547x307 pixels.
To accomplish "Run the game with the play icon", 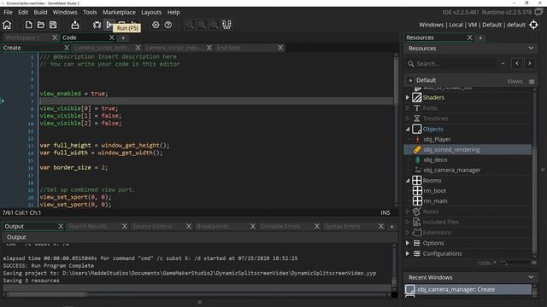I will tap(109, 25).
